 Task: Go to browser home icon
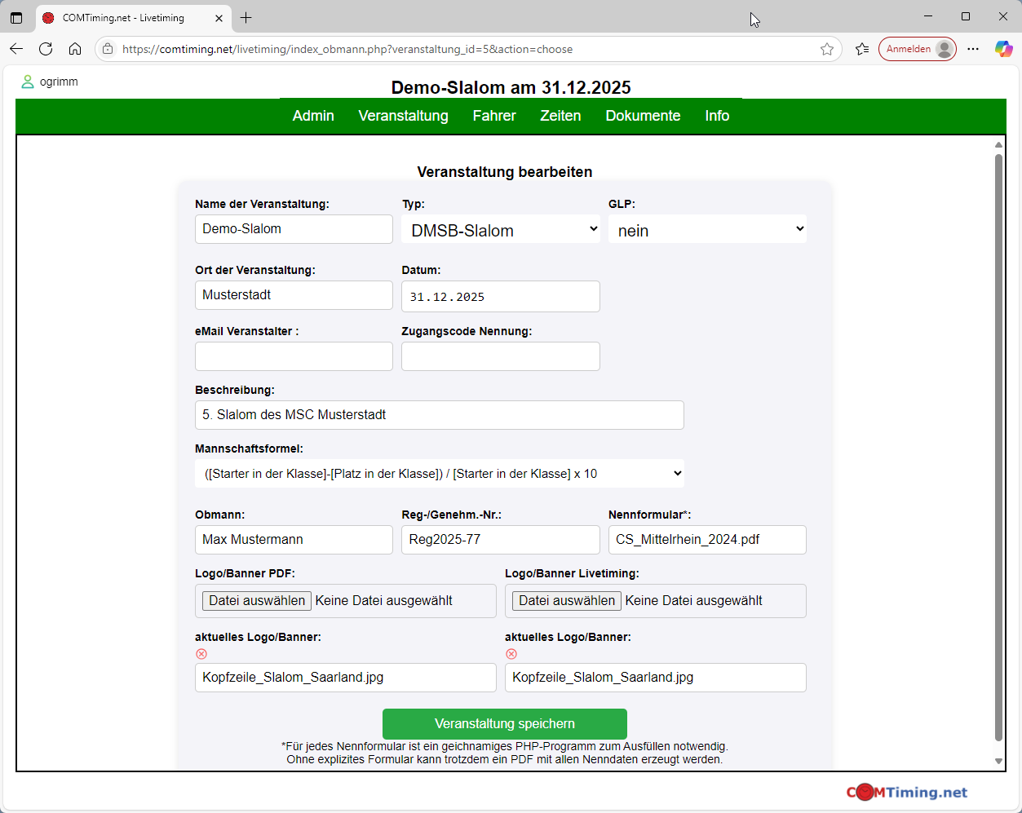[75, 49]
